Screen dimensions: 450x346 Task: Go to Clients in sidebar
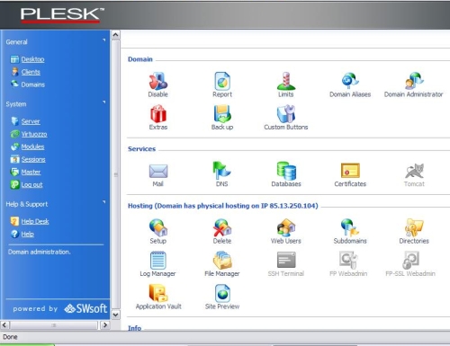click(x=31, y=72)
